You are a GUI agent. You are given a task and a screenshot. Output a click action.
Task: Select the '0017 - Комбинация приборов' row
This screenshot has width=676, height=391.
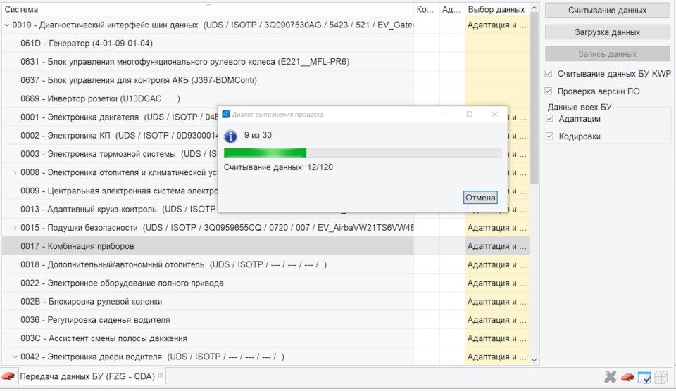[x=208, y=246]
